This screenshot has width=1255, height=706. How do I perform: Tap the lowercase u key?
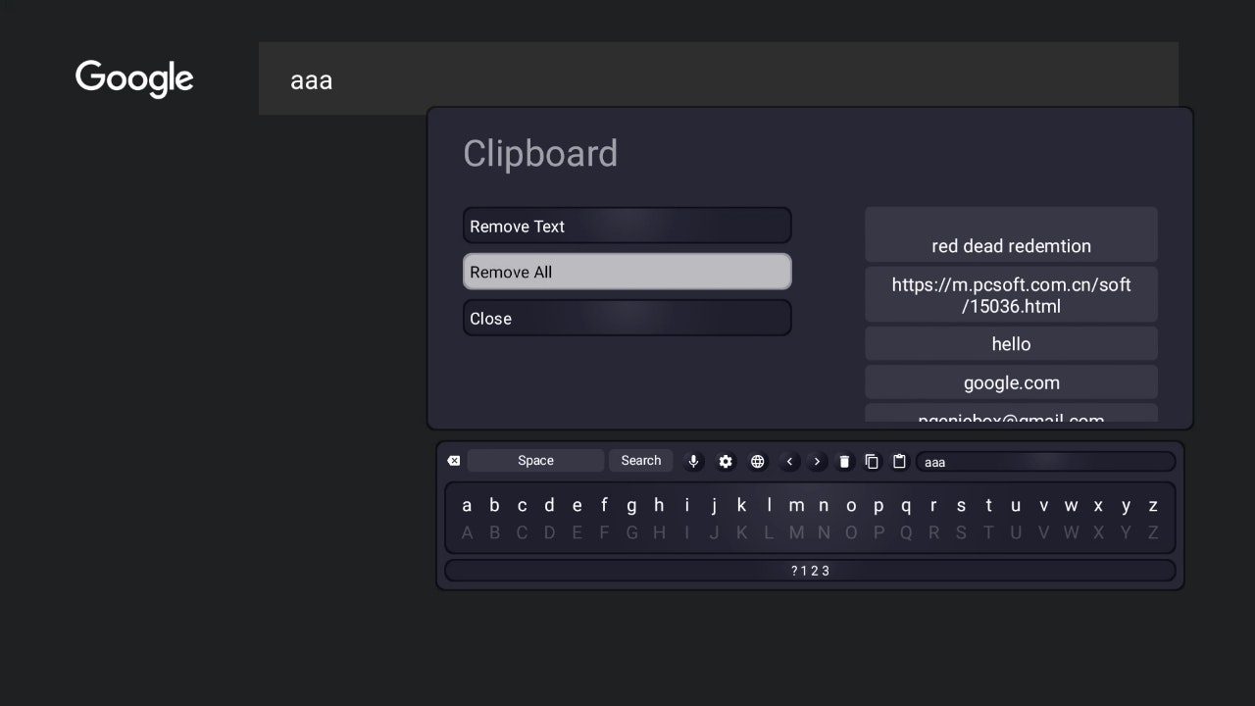tap(1016, 506)
